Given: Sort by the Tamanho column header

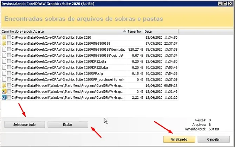Looking at the screenshot, I should [x=135, y=31].
